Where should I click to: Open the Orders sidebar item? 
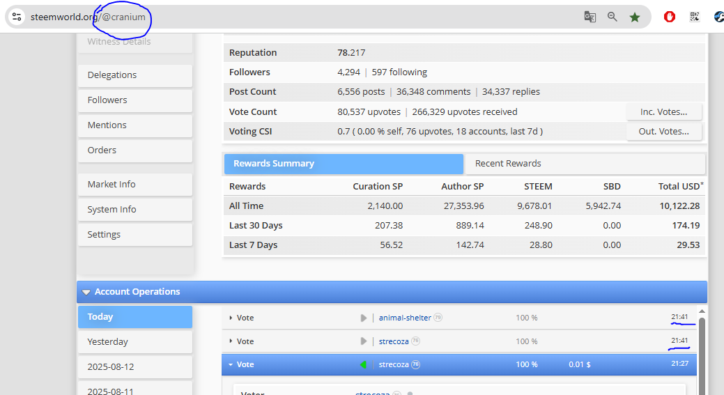pos(134,150)
